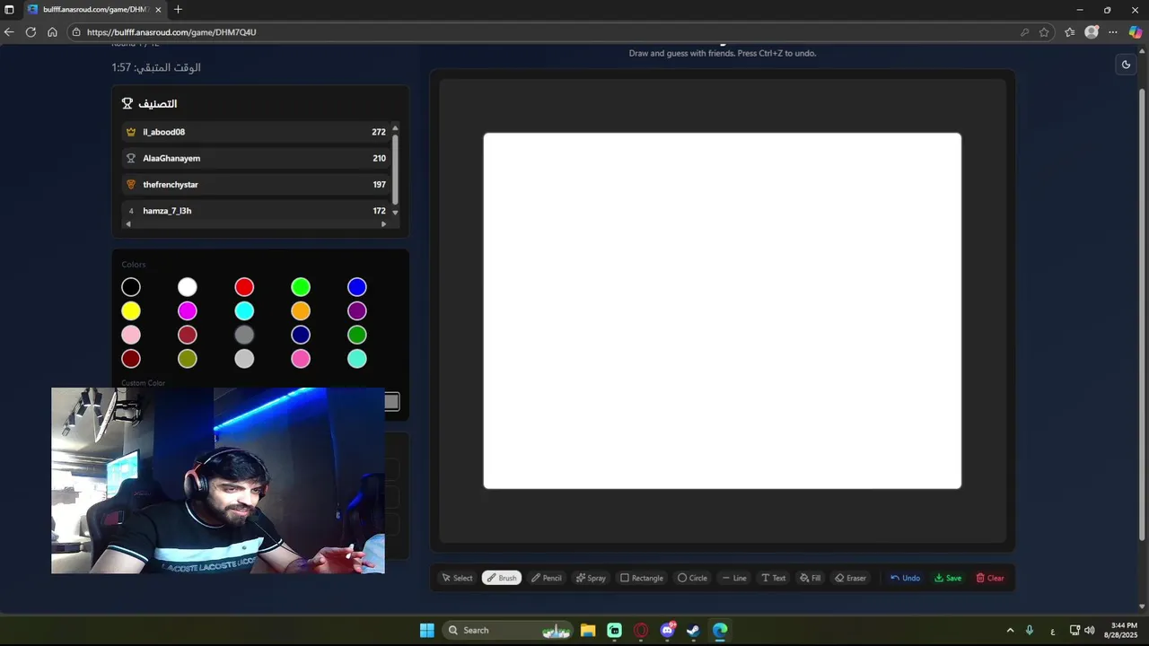Pick the navy blue color swatch
The height and width of the screenshot is (646, 1149).
click(301, 335)
